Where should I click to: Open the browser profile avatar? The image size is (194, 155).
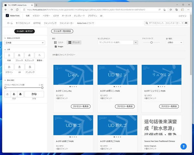[x=182, y=10]
